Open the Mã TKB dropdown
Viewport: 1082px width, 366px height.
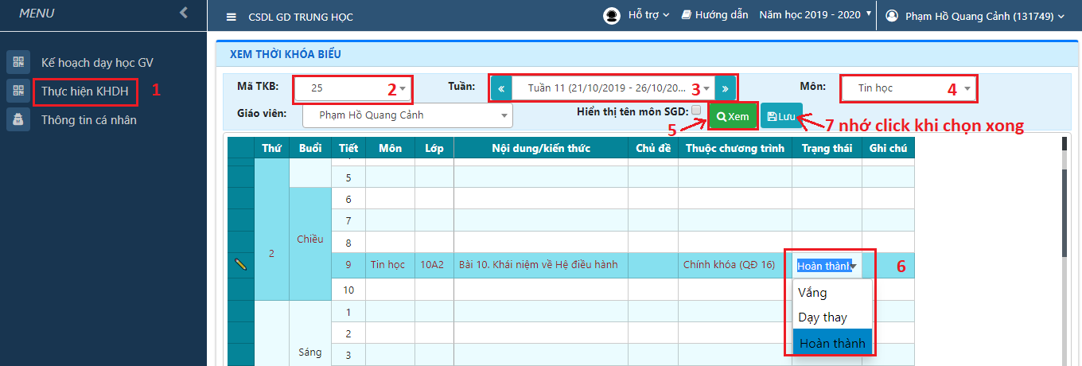(352, 88)
